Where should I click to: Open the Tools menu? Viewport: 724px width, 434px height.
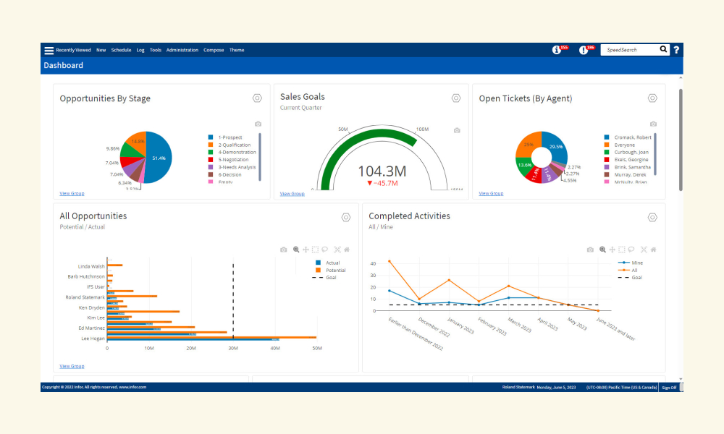156,50
